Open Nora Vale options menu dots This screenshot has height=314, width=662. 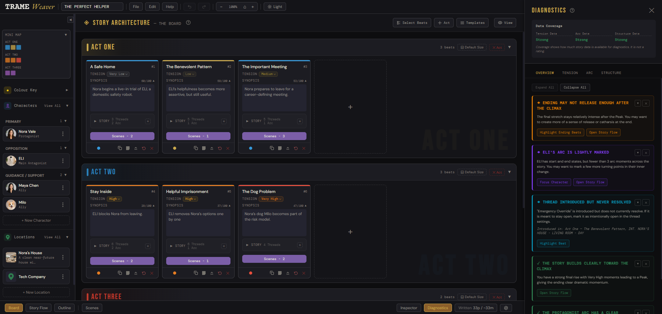pos(63,134)
